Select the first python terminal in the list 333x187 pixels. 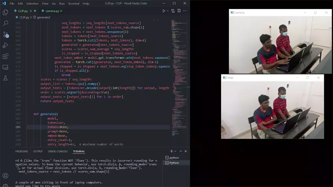(x=174, y=158)
